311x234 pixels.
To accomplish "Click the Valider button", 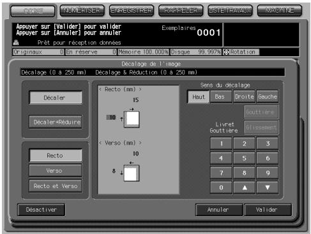I will (x=268, y=210).
